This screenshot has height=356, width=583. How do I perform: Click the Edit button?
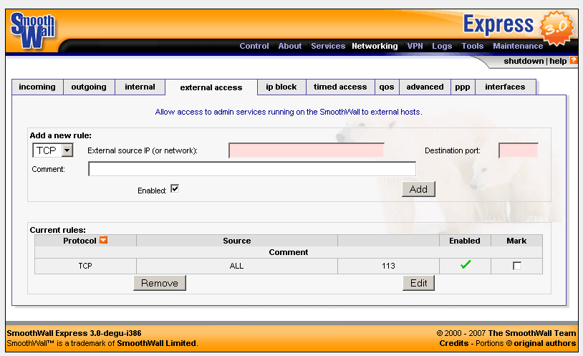(x=419, y=283)
